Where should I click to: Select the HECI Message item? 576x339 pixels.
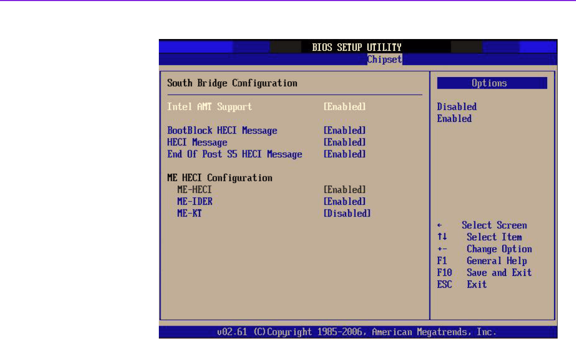click(x=197, y=142)
